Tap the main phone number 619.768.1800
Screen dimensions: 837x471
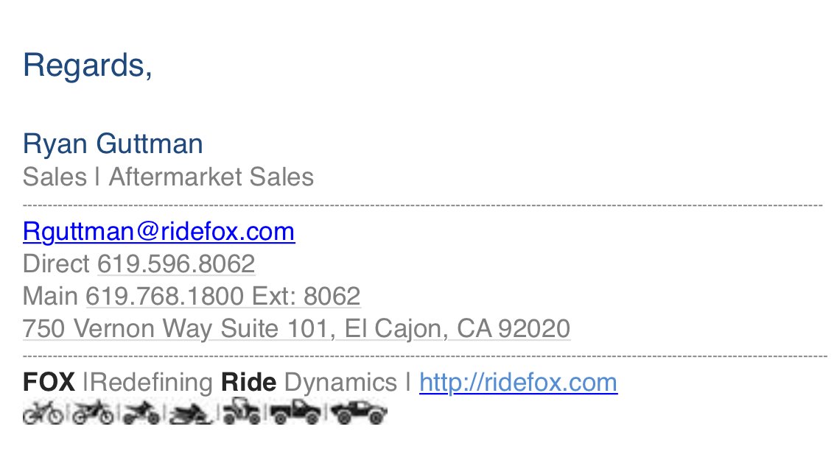coord(165,297)
